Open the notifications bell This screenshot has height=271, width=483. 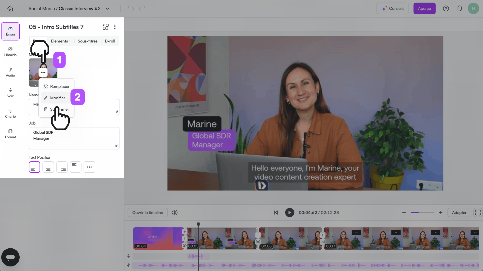click(460, 9)
